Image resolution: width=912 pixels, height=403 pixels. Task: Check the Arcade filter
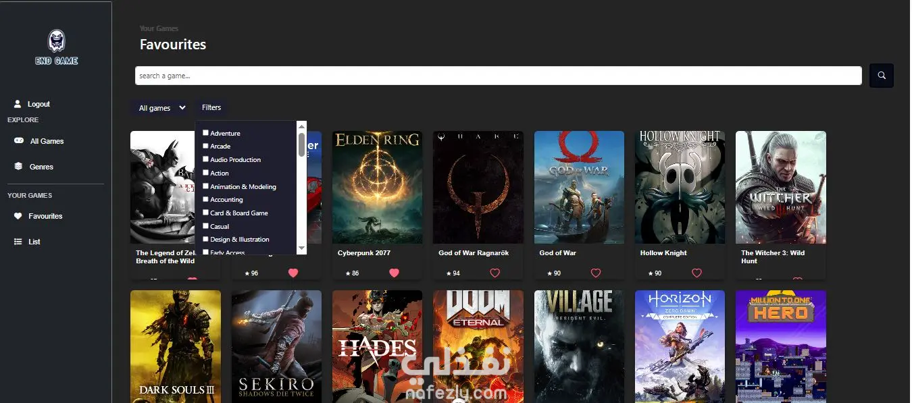(205, 146)
